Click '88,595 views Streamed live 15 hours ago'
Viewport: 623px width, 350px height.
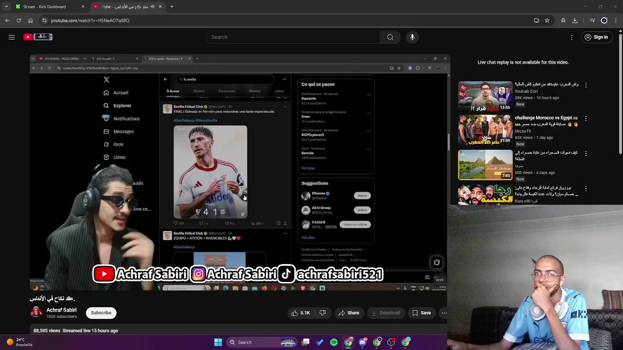click(75, 331)
